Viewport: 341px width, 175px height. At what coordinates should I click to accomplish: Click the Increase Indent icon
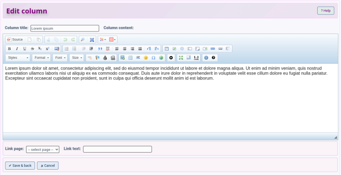tap(92, 49)
